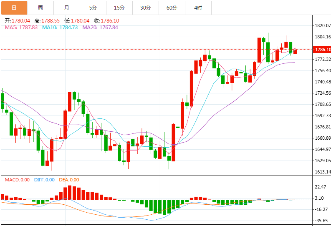The width and height of the screenshot is (331, 226).
Task: Click the latest rightmost red candlestick
Action: pos(295,51)
